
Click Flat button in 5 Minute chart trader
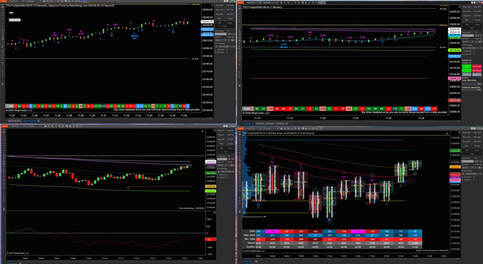coord(466,150)
